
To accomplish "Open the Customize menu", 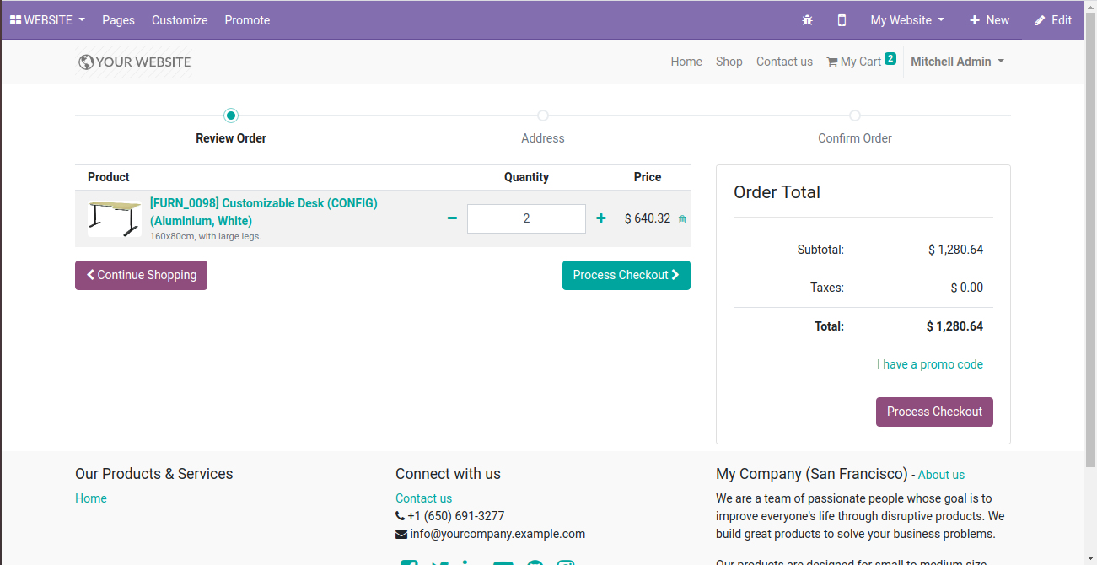I will click(180, 20).
